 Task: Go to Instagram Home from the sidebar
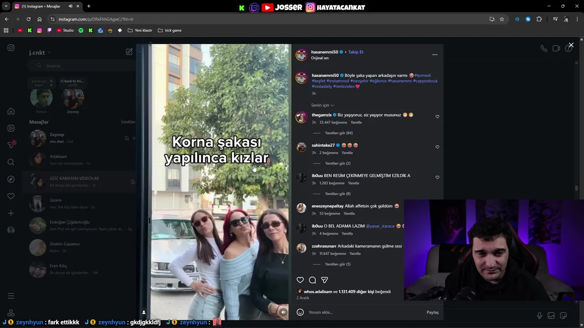tap(11, 111)
